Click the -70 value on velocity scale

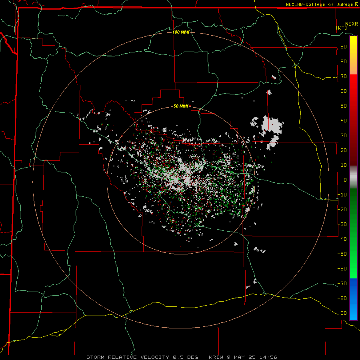pyautogui.click(x=342, y=284)
